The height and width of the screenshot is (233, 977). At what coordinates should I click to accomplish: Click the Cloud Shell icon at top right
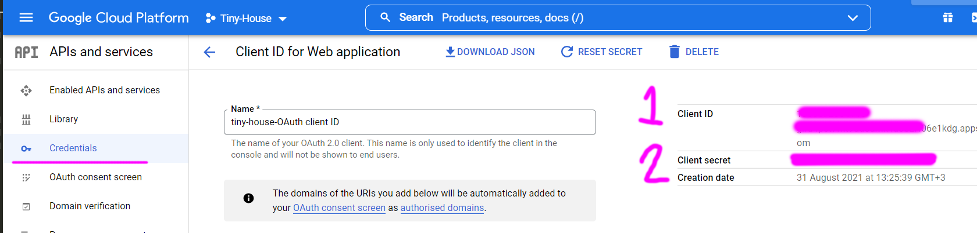(x=974, y=18)
